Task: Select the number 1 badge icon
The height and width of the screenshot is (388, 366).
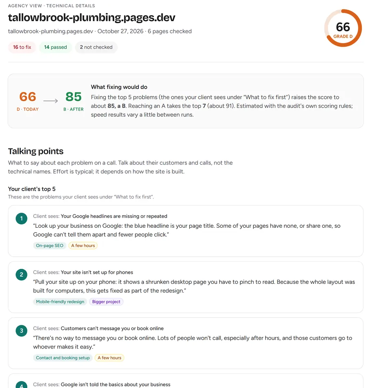Action: coord(22,218)
